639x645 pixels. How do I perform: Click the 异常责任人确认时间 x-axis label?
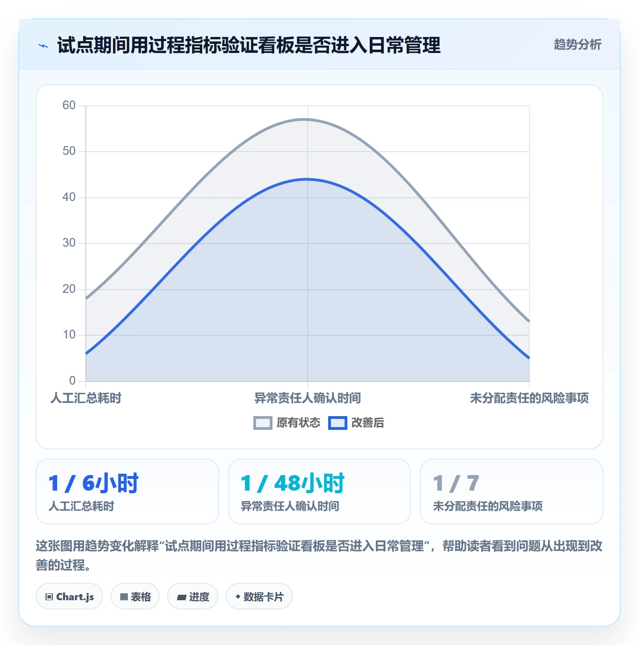pos(308,398)
